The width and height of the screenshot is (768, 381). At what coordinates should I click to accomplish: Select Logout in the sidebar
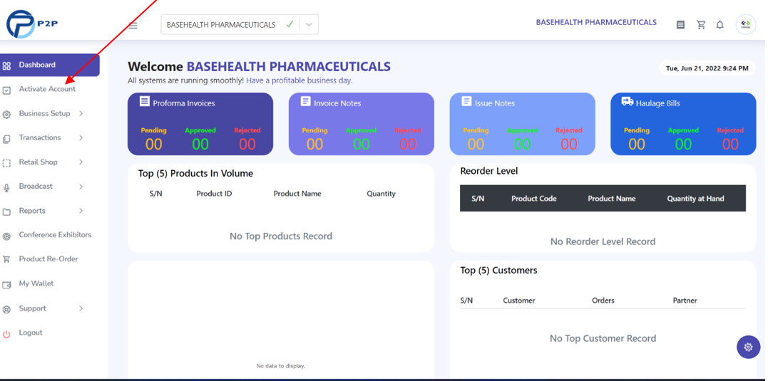point(31,333)
